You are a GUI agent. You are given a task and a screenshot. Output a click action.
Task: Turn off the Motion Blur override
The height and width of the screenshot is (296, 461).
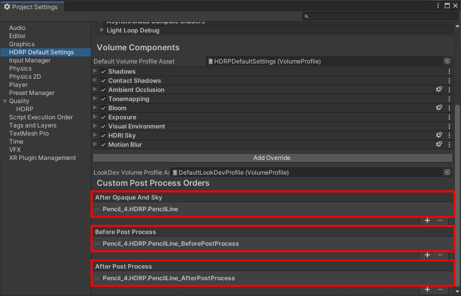pos(103,144)
